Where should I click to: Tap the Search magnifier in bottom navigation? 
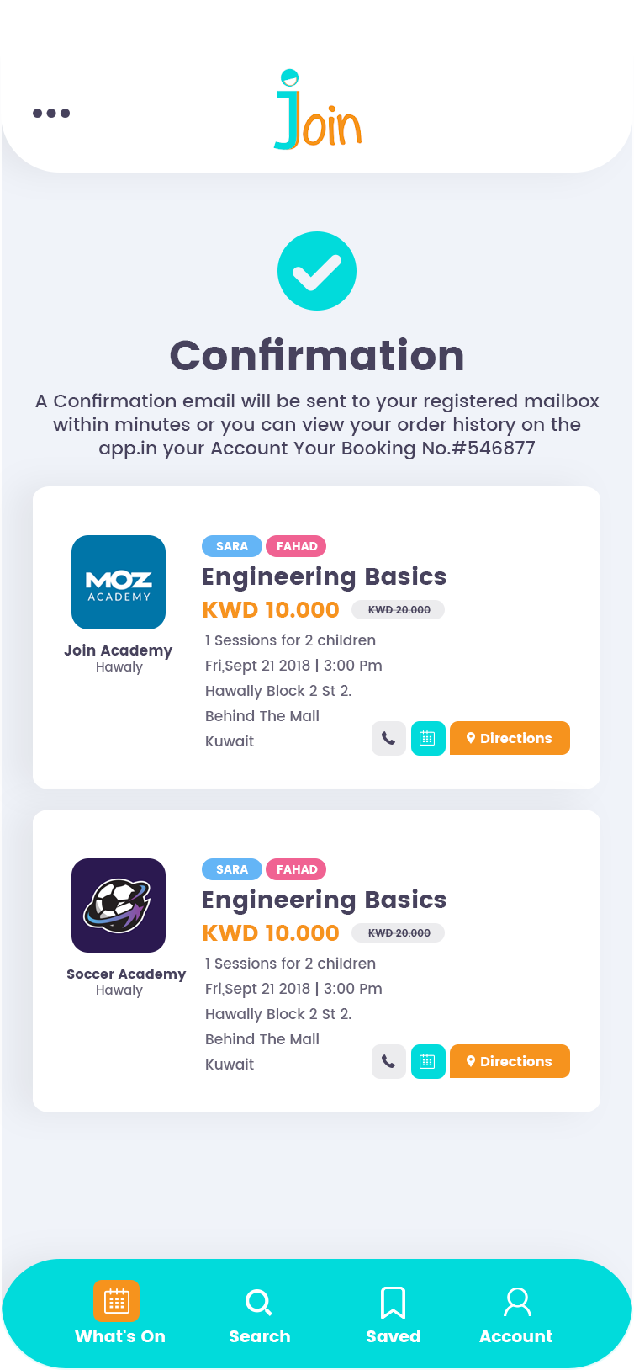click(259, 1302)
